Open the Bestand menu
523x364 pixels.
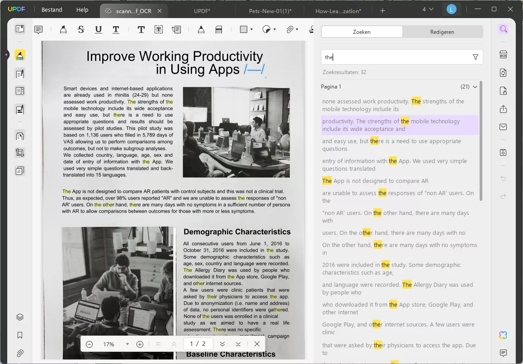pyautogui.click(x=52, y=10)
